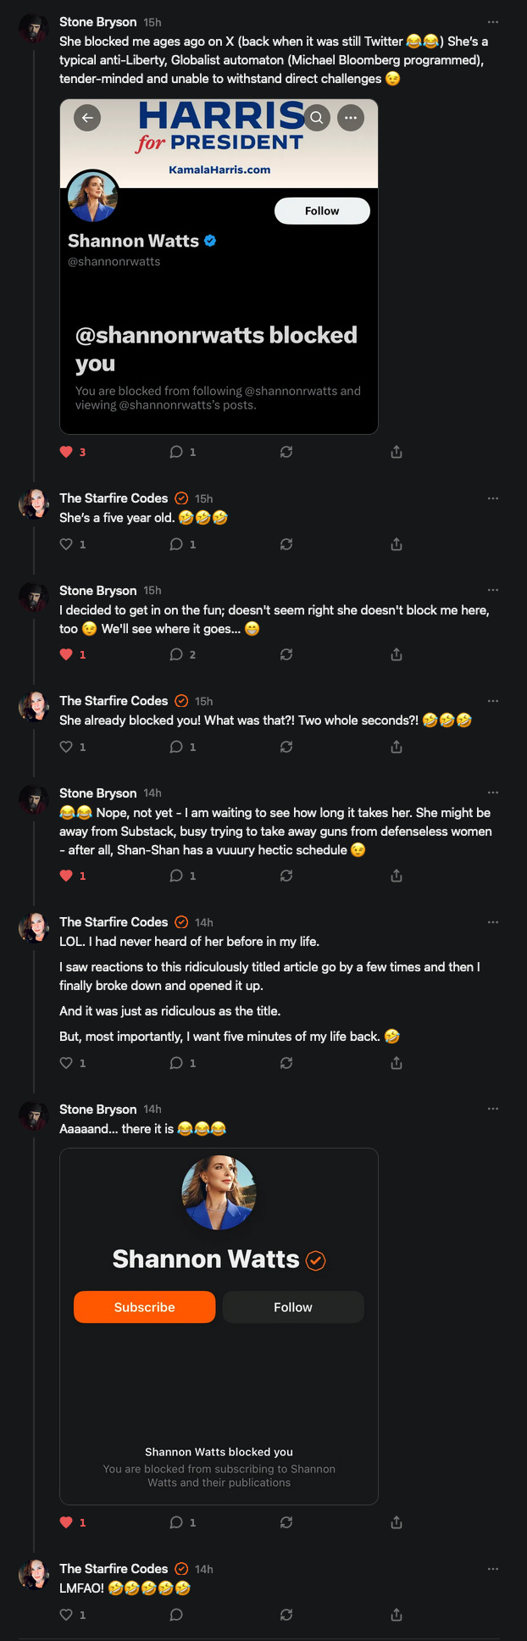Open the more options menu on Stone Bryson's first comment
This screenshot has width=527, height=1641.
pyautogui.click(x=493, y=22)
